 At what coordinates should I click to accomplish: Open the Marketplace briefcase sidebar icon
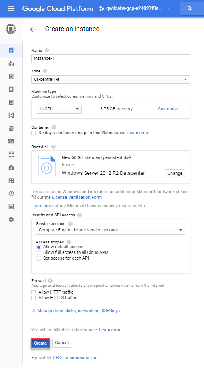[11, 168]
